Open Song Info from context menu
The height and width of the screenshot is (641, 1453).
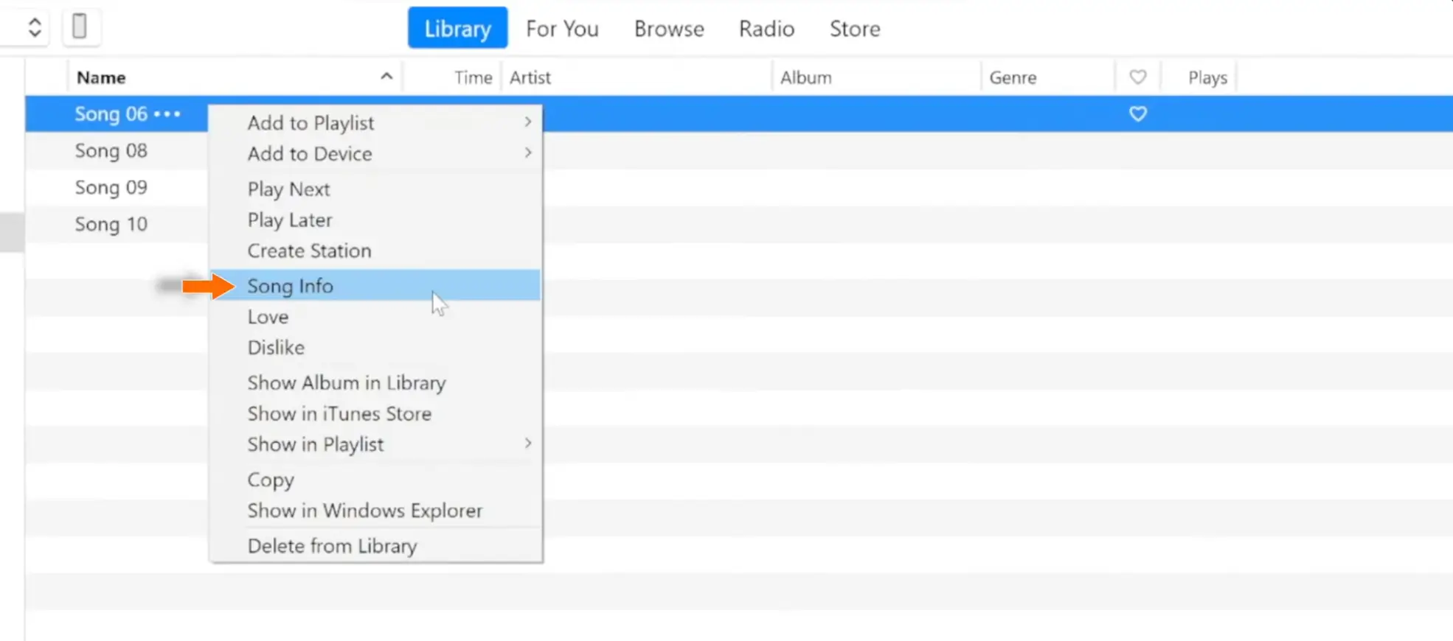pos(375,285)
